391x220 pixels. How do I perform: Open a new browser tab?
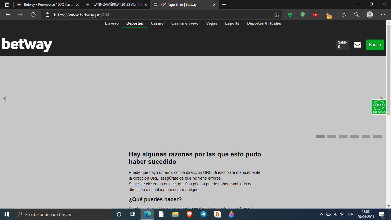[224, 5]
